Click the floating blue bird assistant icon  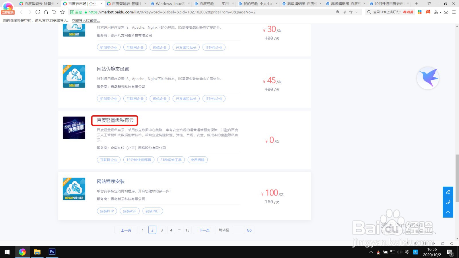428,78
